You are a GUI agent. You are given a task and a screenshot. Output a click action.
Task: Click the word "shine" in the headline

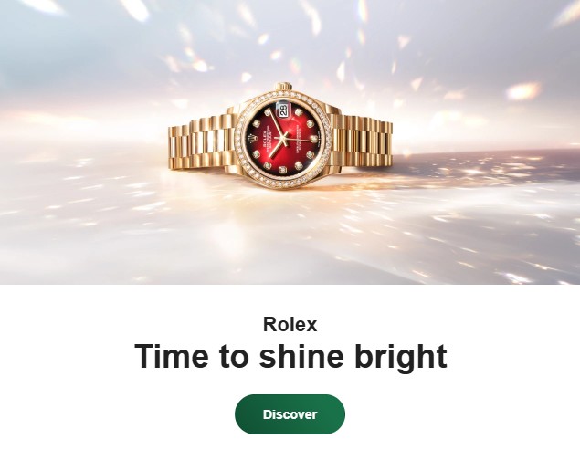[x=301, y=356]
